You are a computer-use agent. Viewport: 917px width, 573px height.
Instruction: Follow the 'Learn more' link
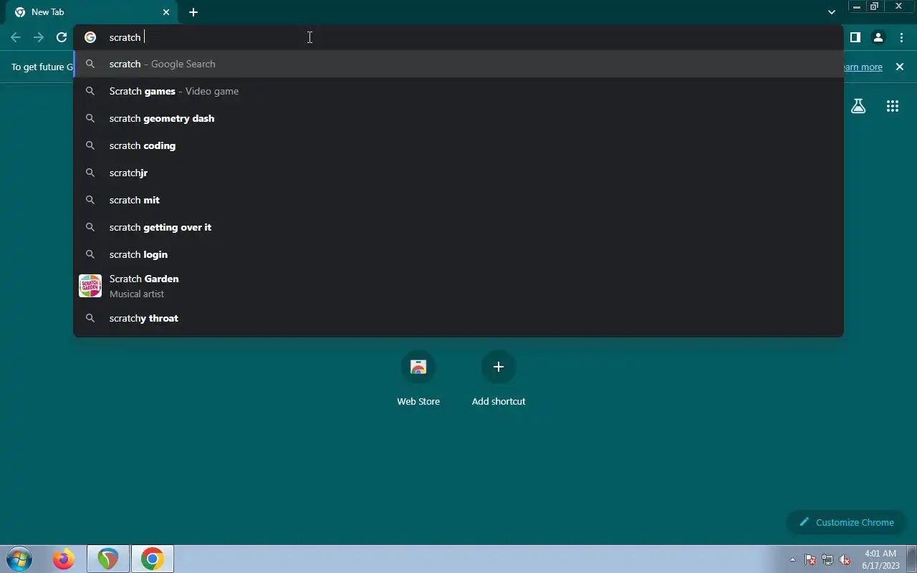pyautogui.click(x=862, y=67)
